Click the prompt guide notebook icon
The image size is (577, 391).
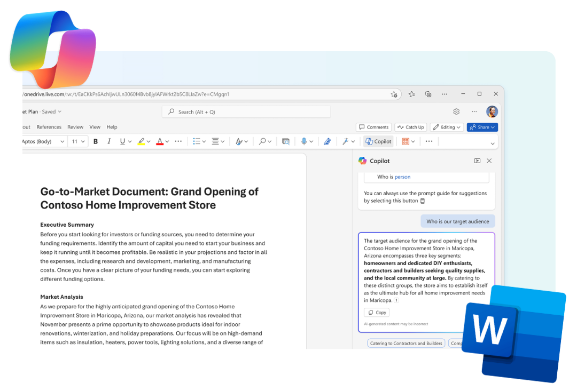tap(423, 201)
